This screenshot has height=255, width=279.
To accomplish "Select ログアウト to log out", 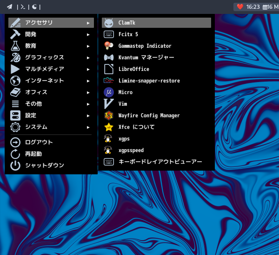I will click(x=51, y=142).
